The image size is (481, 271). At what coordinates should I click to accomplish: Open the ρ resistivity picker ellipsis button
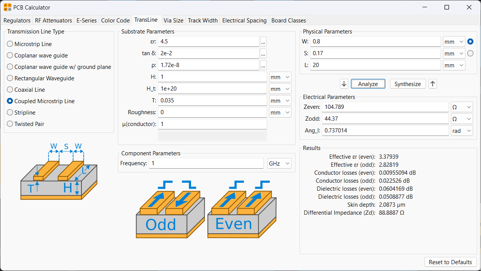(263, 65)
